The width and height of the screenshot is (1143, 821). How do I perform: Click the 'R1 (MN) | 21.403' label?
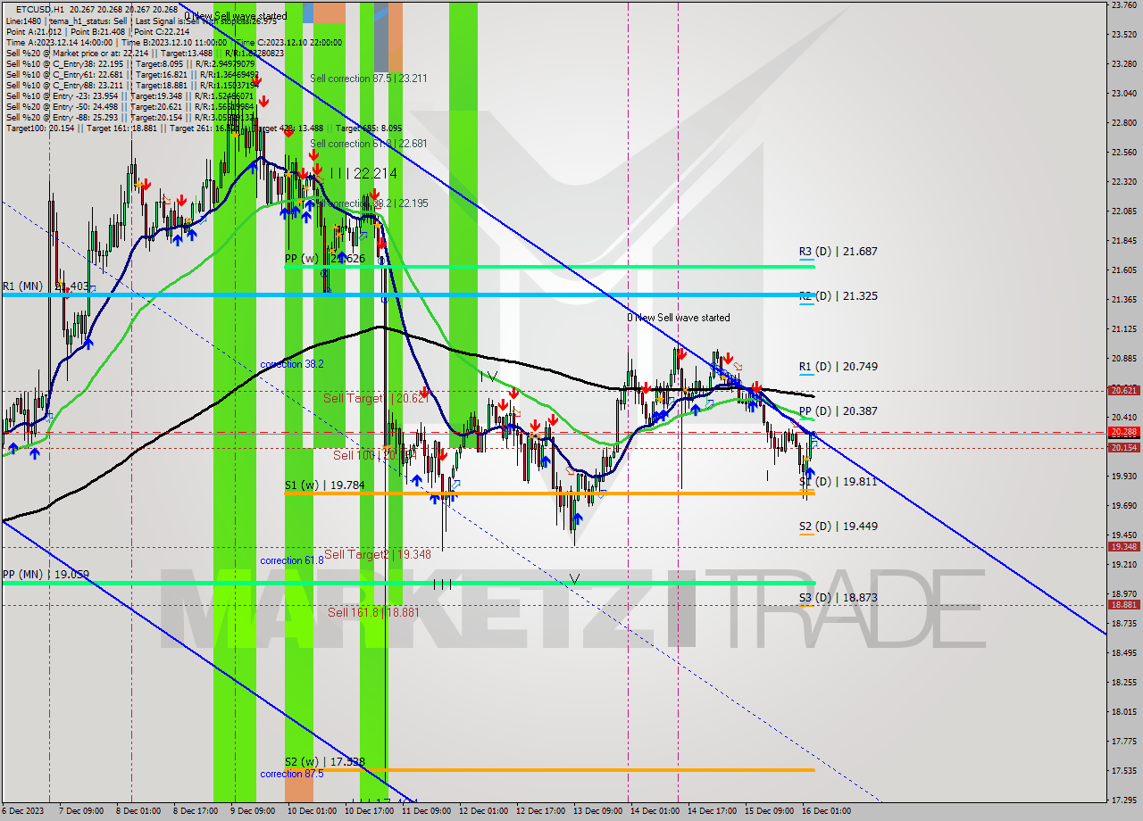(x=46, y=286)
